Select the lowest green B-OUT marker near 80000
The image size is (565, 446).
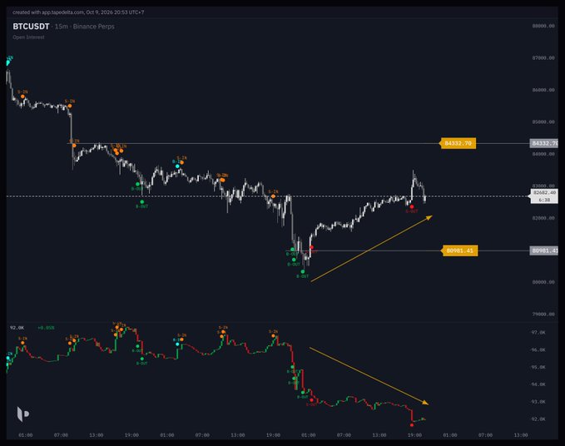pyautogui.click(x=303, y=271)
